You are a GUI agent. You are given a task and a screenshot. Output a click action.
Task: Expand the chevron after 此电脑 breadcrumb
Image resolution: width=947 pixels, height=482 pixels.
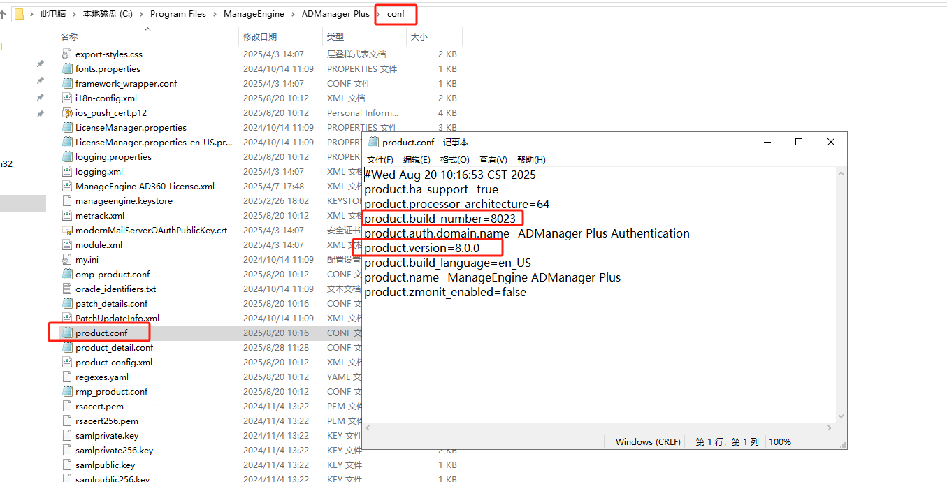[74, 14]
